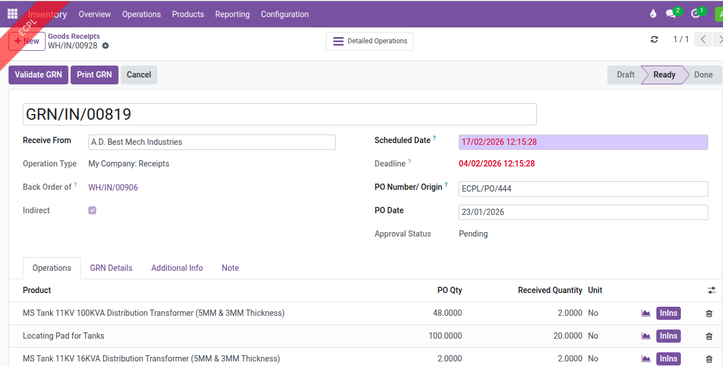Open the apps grid home menu
Viewport: 723px width, 366px height.
pos(13,14)
